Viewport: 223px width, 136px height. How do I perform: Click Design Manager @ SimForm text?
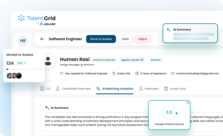coord(77,65)
